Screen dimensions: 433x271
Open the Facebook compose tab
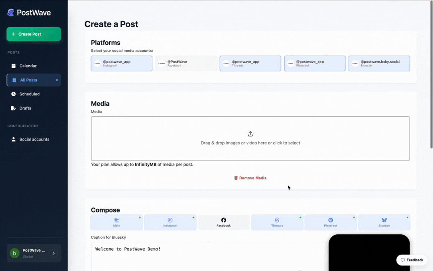[x=224, y=222]
